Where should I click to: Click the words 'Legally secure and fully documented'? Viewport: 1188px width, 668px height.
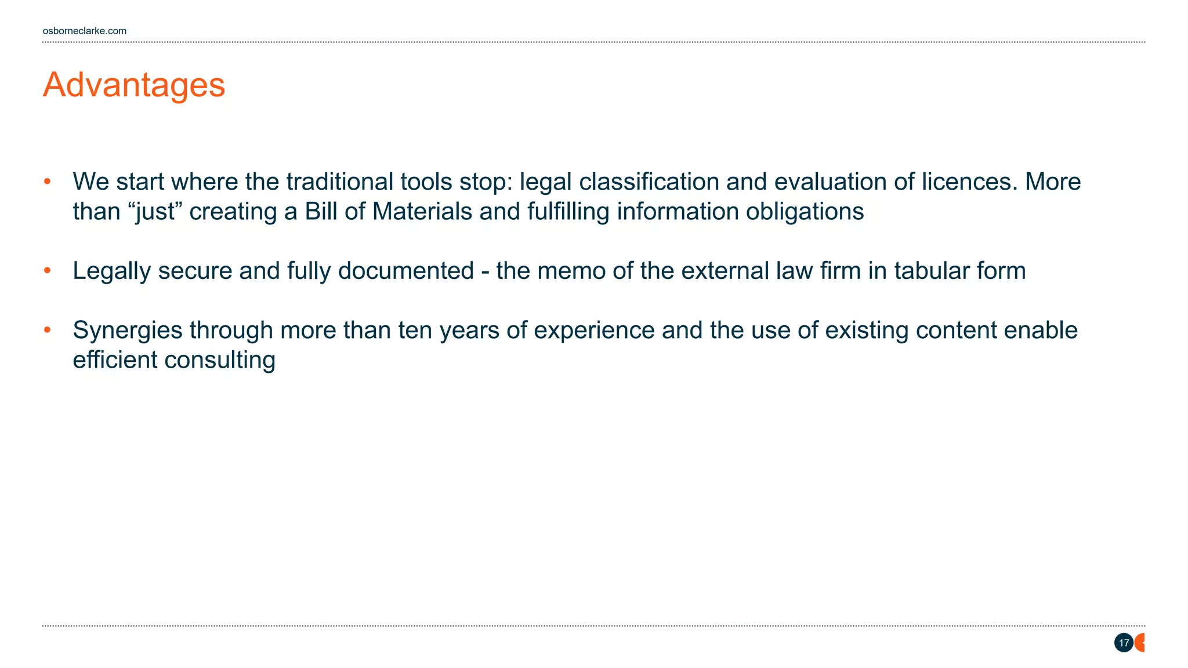coord(273,271)
